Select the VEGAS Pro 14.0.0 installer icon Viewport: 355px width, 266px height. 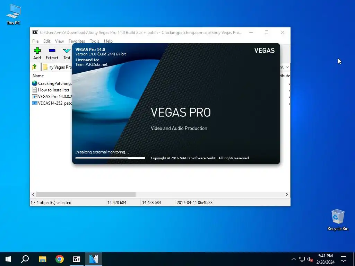coord(34,96)
